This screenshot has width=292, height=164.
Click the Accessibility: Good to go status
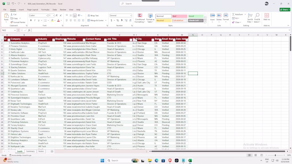(20, 155)
